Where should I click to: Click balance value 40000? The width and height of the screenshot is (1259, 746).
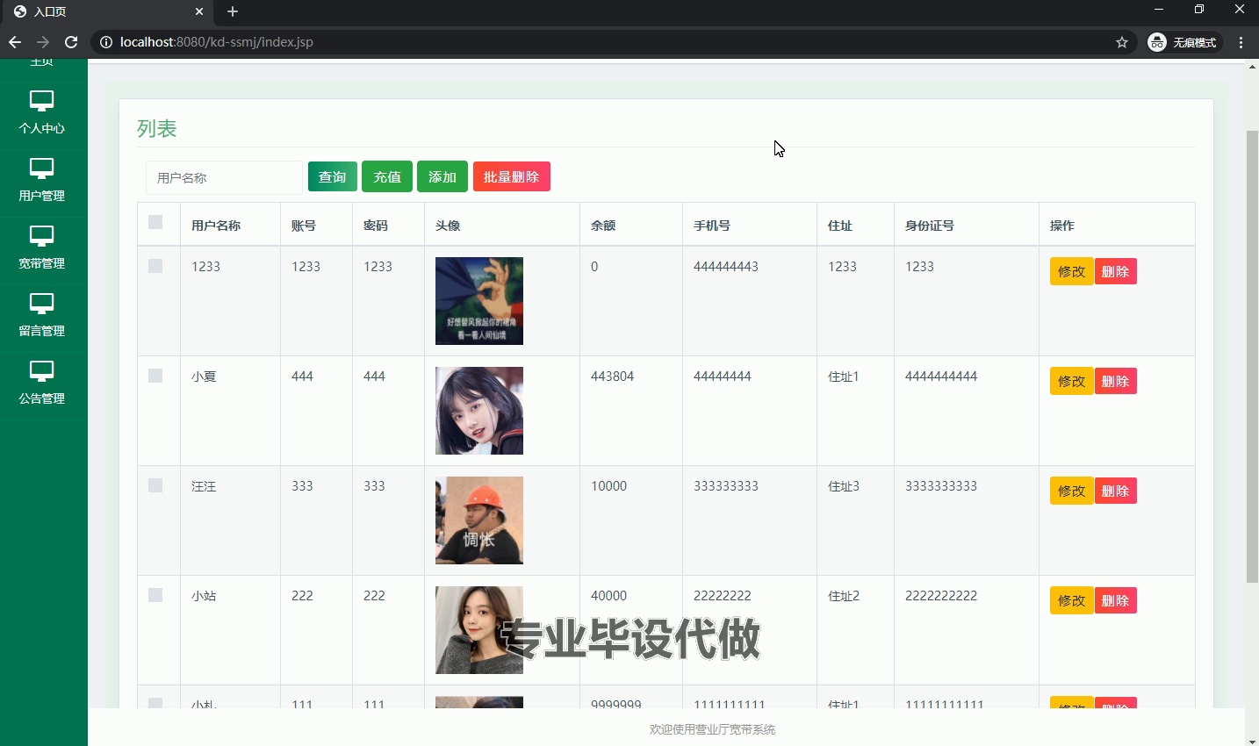click(609, 595)
